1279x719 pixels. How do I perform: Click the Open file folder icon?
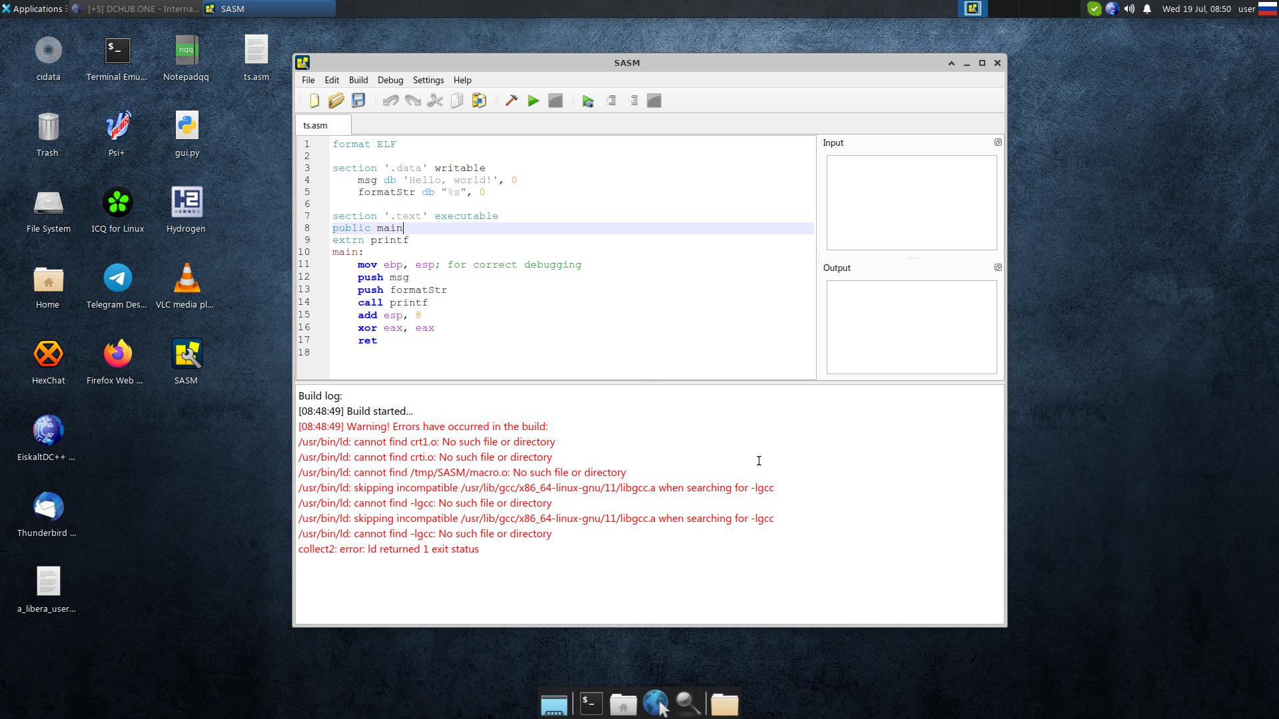pyautogui.click(x=336, y=101)
